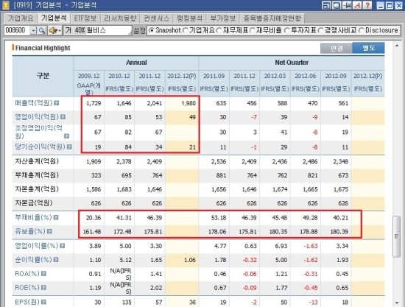Image resolution: width=405 pixels, height=307 pixels.
Task: Click help icon next to 조정영업이익(억원)
Action: point(66,136)
